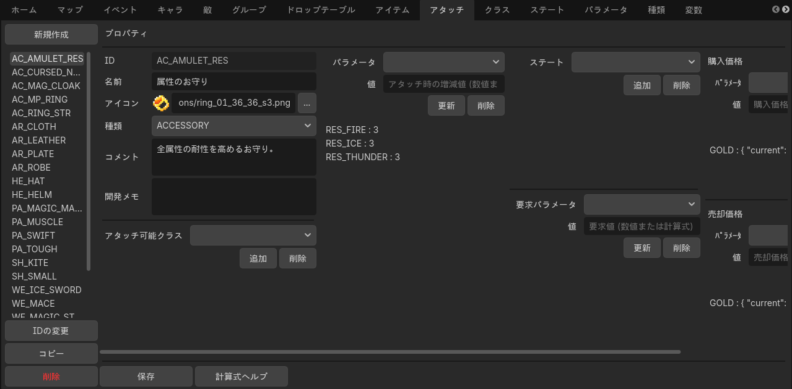Open 売却価格 パラメータ dropdown
Image resolution: width=792 pixels, height=389 pixels.
click(768, 235)
